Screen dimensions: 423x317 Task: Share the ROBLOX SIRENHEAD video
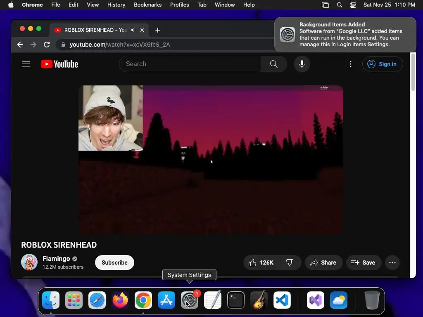(x=323, y=263)
